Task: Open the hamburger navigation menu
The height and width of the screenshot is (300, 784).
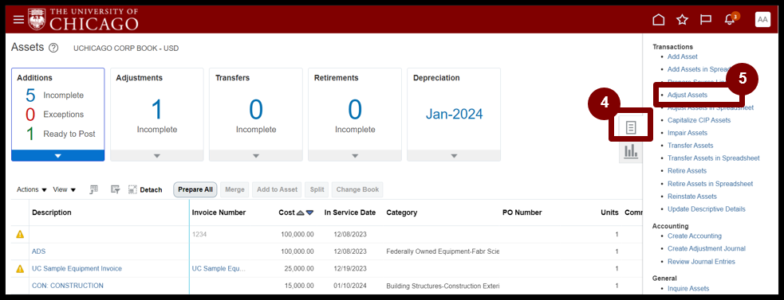Action: pyautogui.click(x=18, y=19)
